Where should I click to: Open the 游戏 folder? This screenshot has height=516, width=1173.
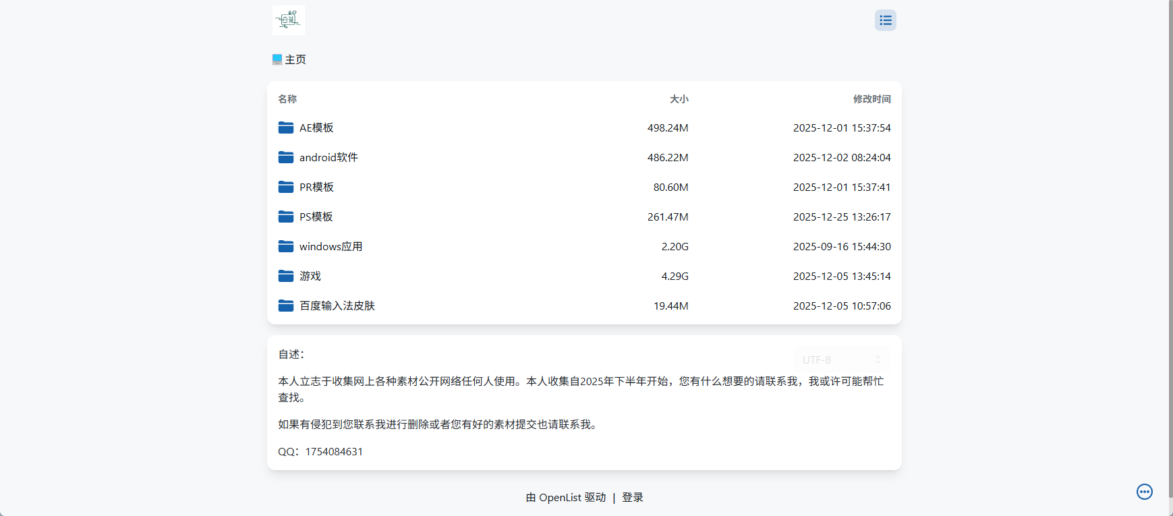click(584, 276)
